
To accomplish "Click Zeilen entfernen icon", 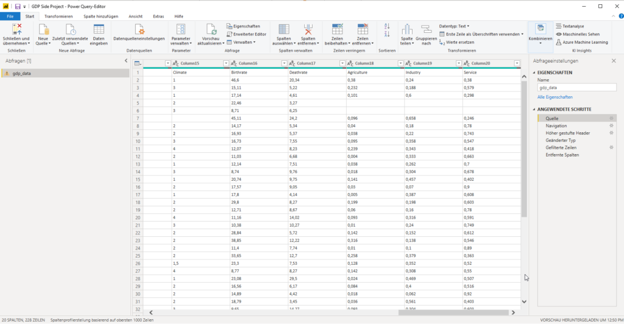I will coord(363,29).
